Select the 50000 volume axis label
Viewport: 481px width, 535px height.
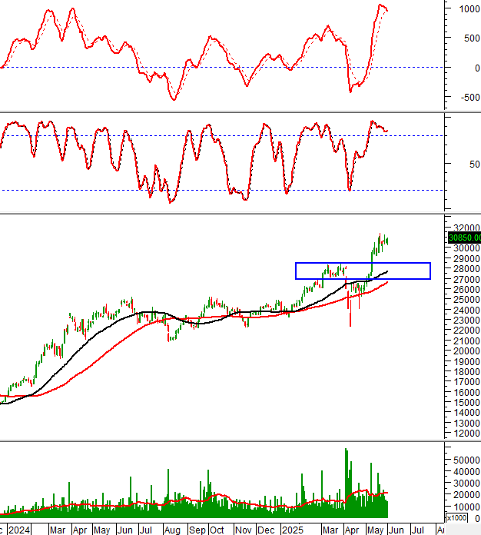click(x=466, y=460)
